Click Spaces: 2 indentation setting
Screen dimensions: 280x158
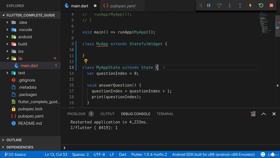pos(80,154)
